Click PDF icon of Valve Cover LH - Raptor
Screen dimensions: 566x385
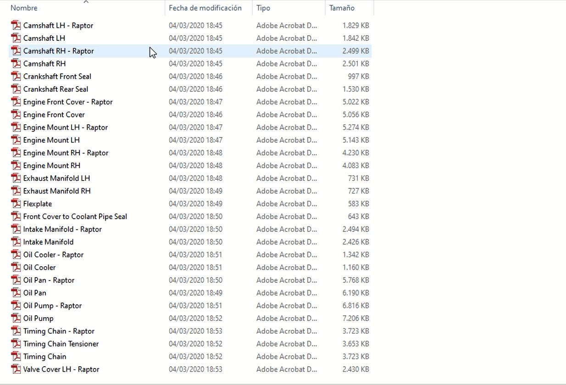click(x=16, y=369)
